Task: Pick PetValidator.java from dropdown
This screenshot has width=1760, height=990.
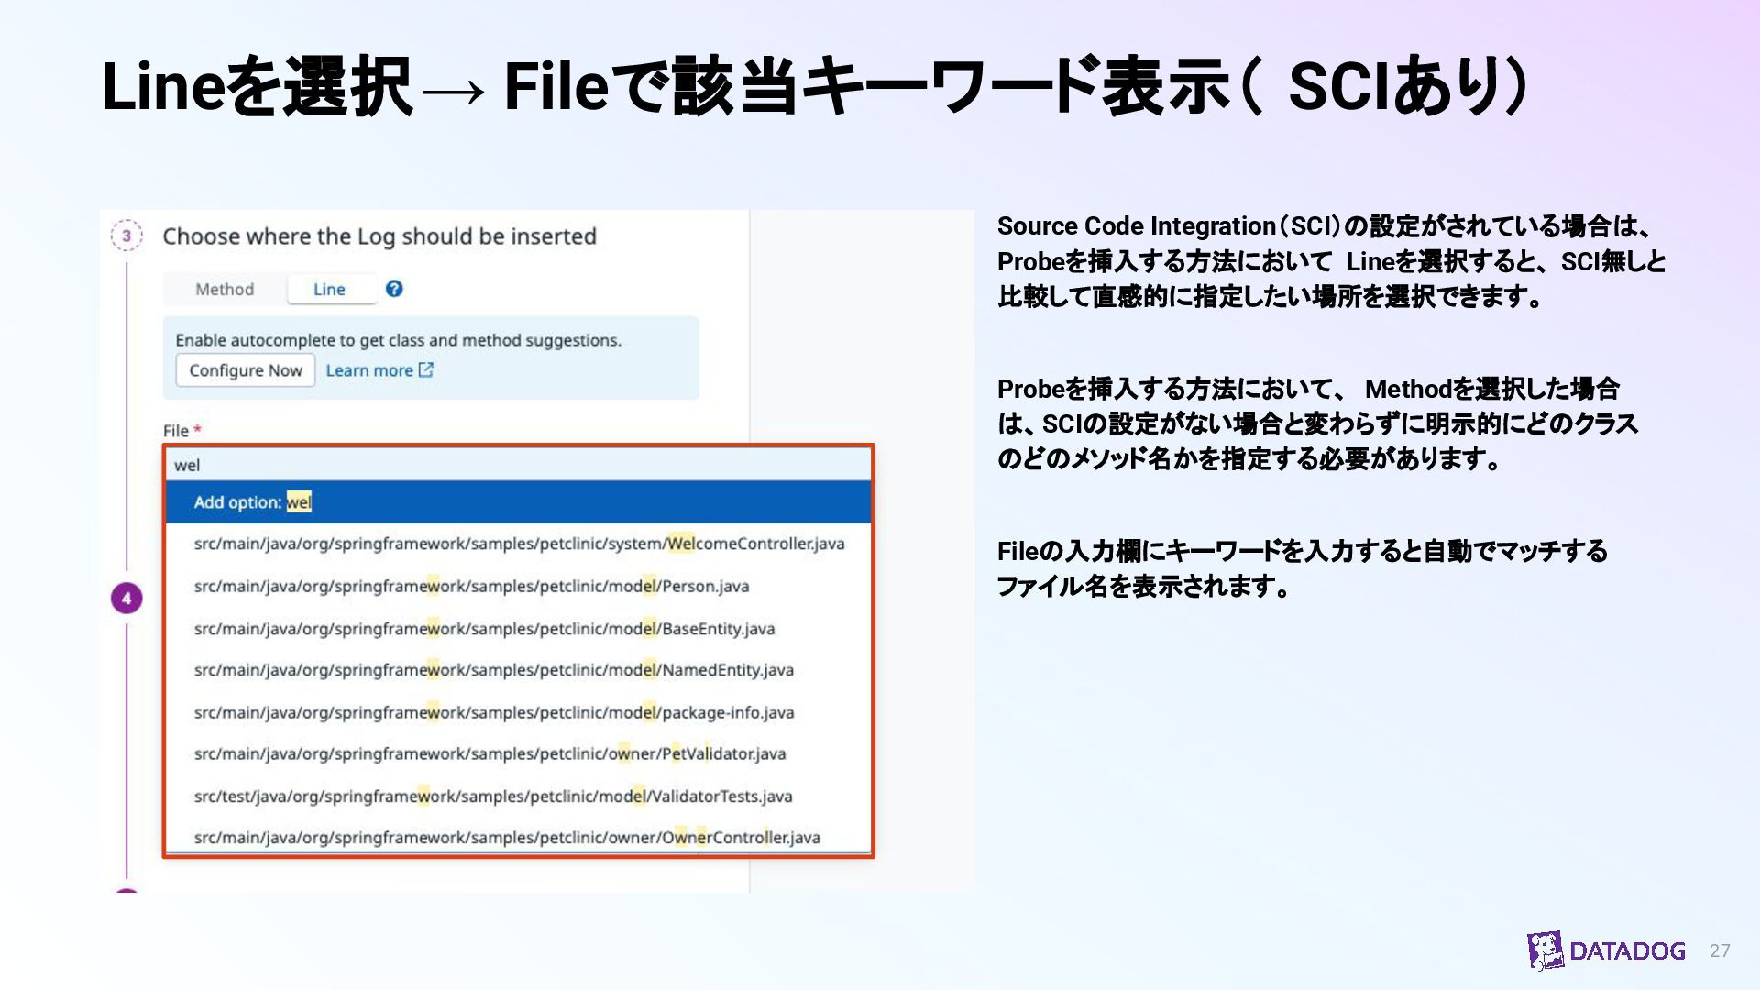Action: 489,753
